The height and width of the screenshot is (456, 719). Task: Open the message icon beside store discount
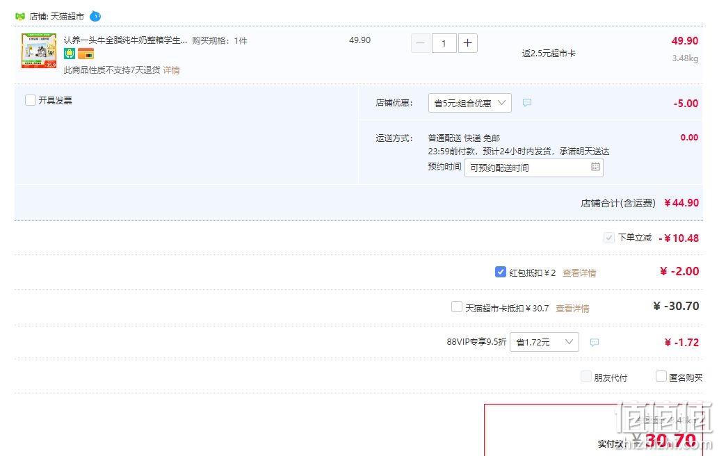tap(527, 103)
